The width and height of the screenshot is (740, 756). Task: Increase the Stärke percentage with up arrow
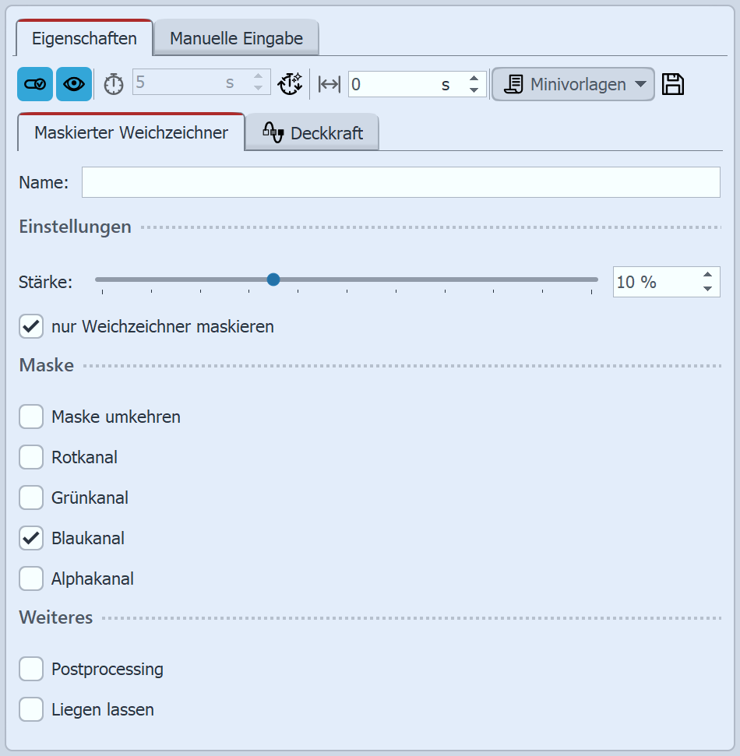[707, 274]
